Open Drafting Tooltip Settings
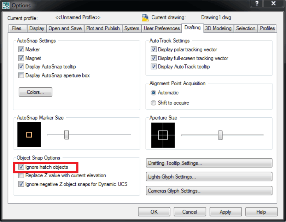The width and height of the screenshot is (286, 222). coord(209,163)
